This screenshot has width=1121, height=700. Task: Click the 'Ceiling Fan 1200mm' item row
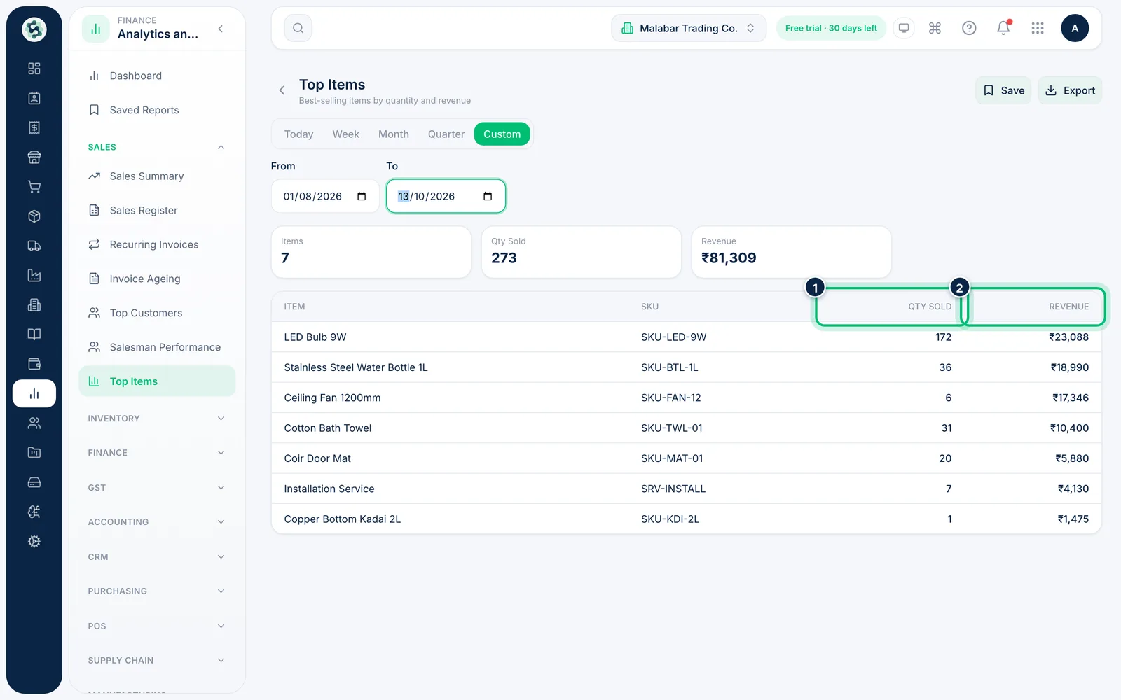point(687,398)
